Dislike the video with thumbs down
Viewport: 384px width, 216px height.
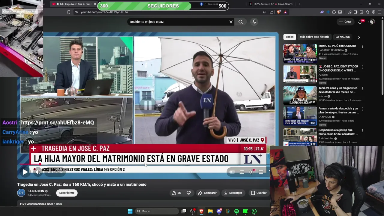point(189,193)
